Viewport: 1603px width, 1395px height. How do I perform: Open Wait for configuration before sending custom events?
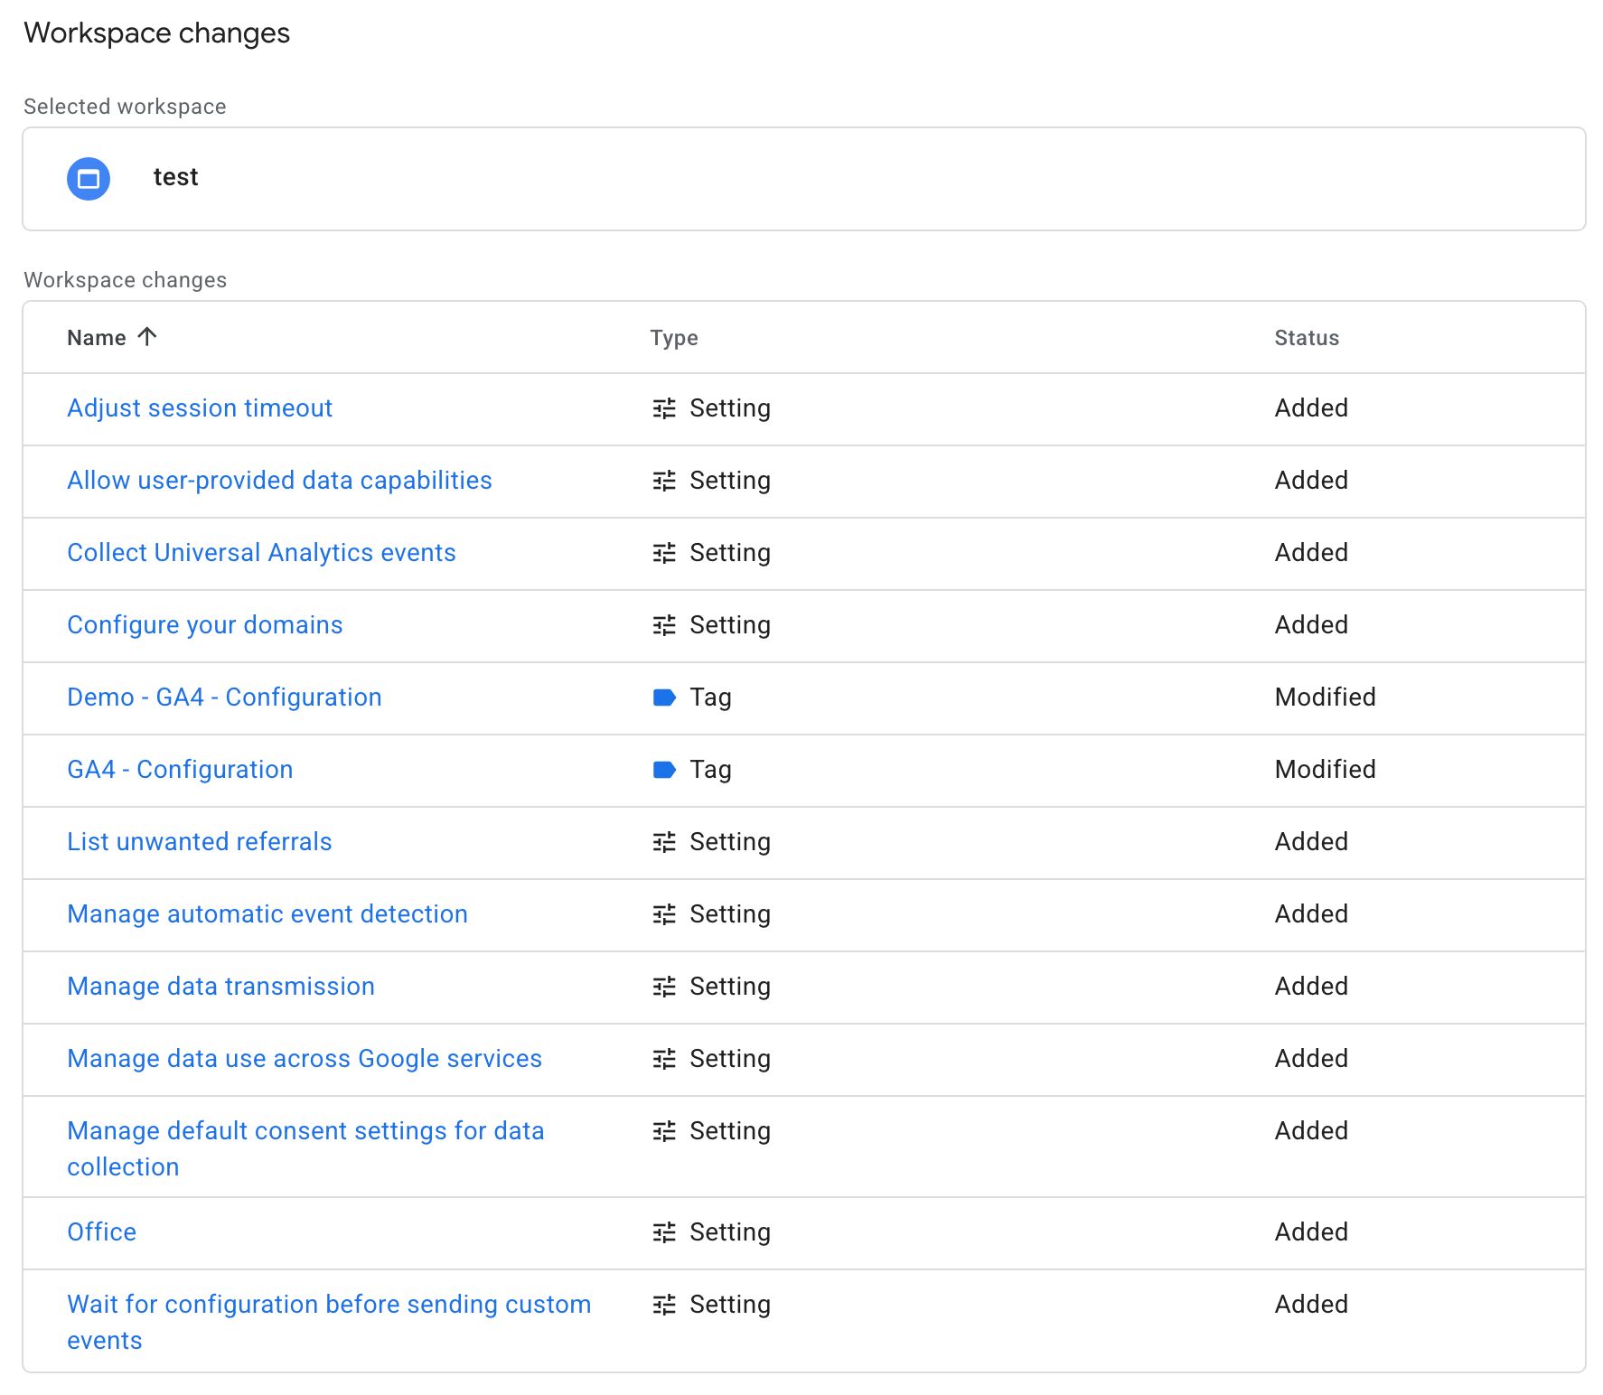pos(329,1322)
